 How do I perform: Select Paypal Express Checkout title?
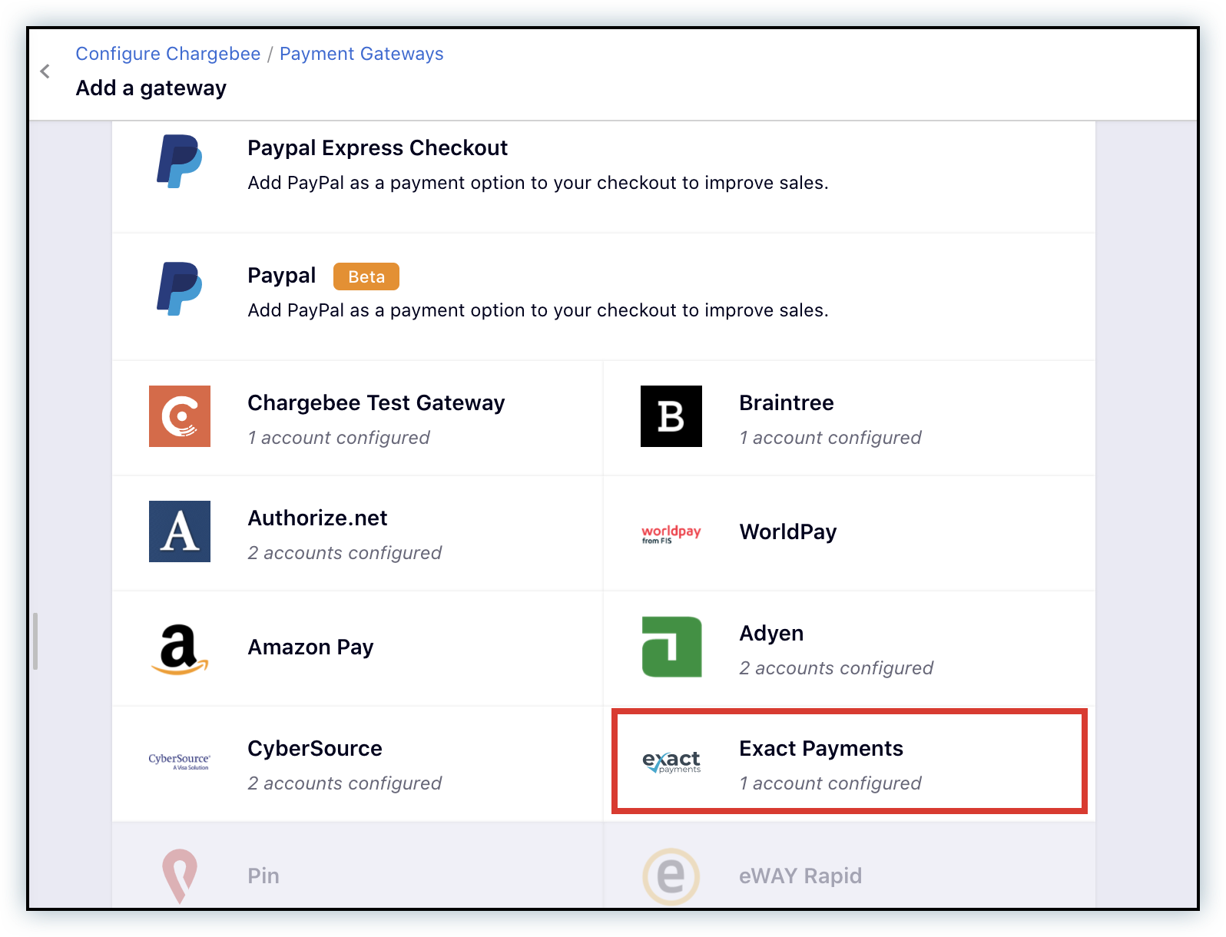tap(377, 147)
